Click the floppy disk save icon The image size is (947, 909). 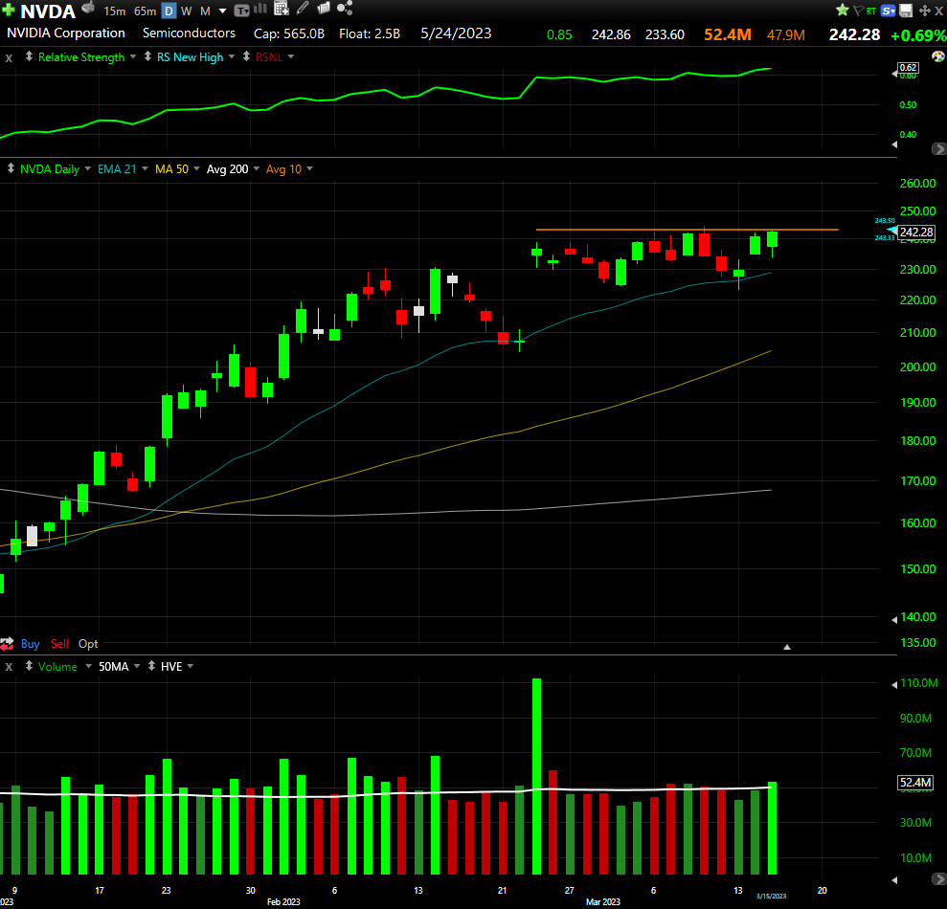coord(906,11)
